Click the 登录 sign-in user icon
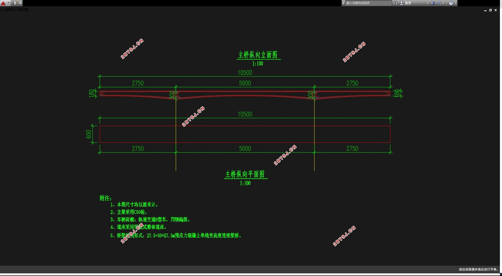The width and height of the screenshot is (502, 276). tap(401, 3)
